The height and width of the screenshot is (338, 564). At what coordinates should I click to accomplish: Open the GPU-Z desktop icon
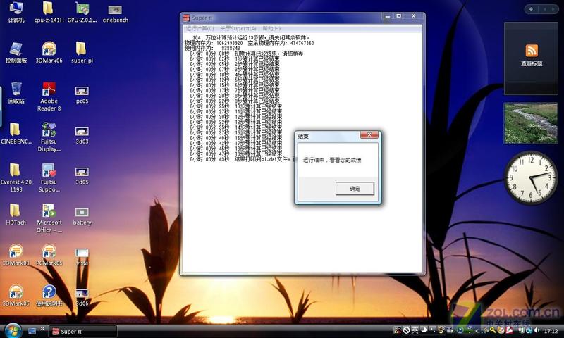pos(82,12)
